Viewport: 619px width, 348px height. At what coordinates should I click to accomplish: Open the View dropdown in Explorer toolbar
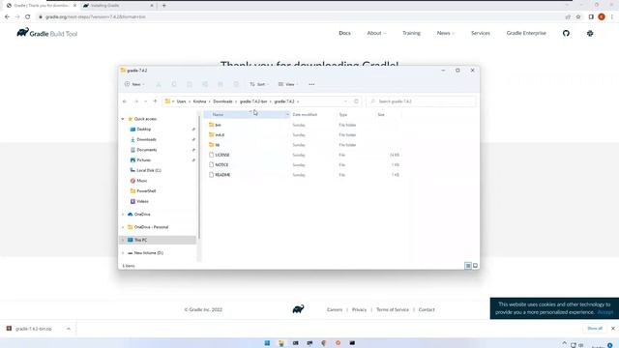pos(288,84)
